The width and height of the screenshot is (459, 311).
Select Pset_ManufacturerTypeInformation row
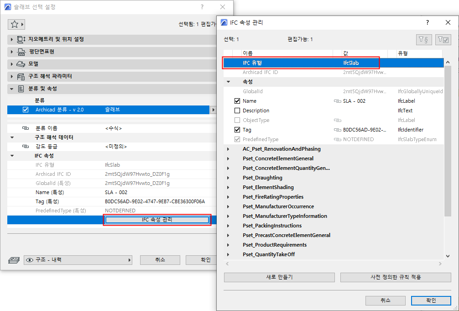pos(334,216)
